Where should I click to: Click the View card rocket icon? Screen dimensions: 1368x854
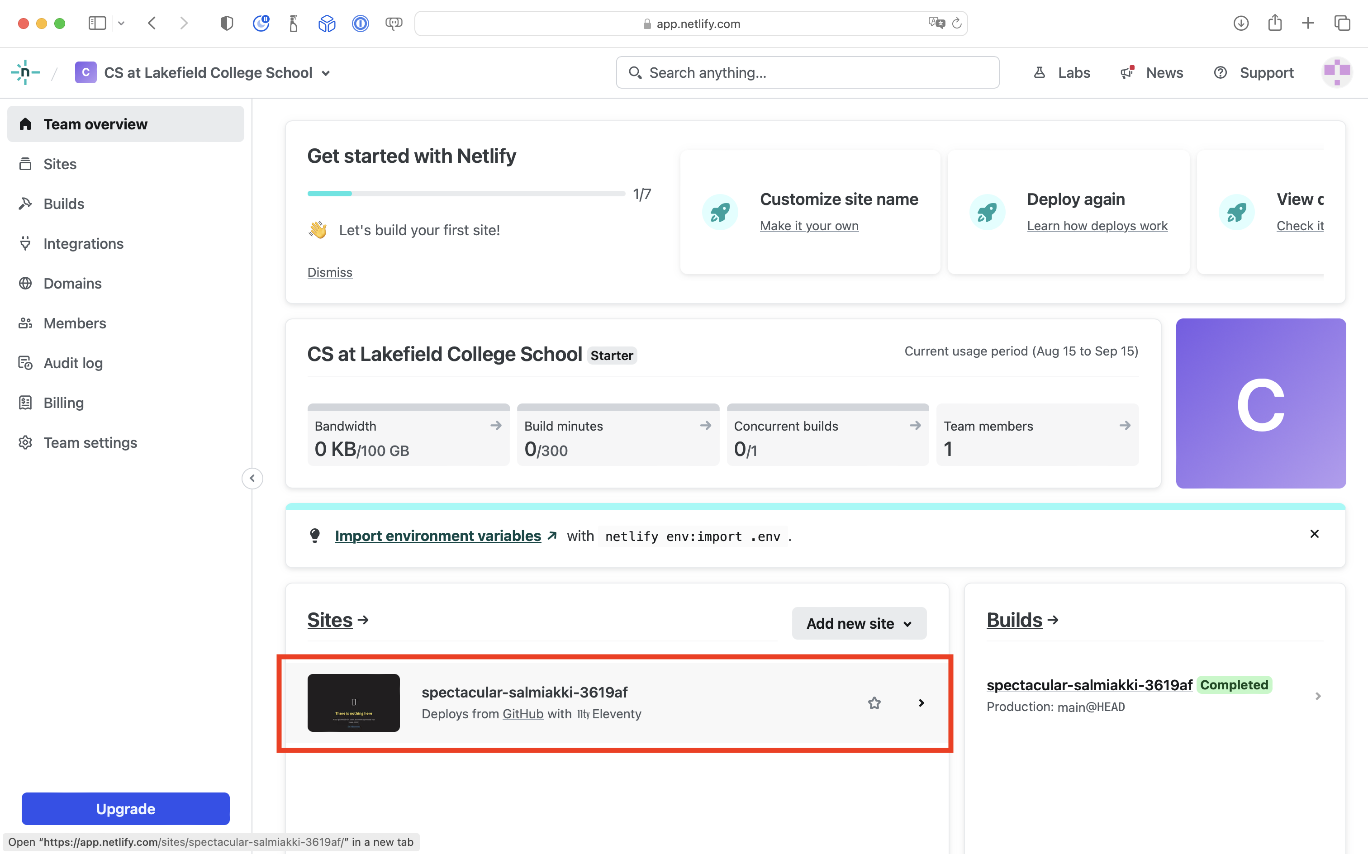click(x=1236, y=213)
